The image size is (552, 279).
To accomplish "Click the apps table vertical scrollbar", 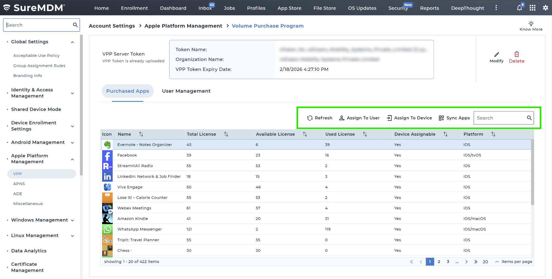I will (x=532, y=172).
